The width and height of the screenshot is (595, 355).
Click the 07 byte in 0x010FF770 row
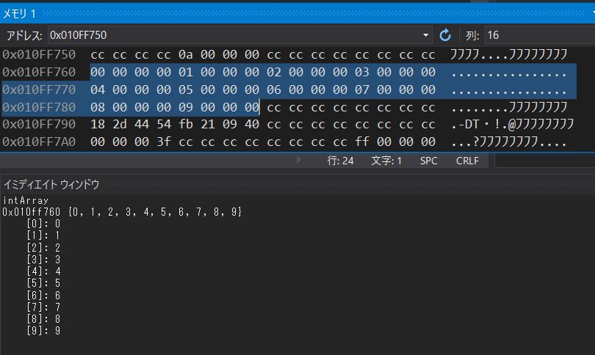pyautogui.click(x=361, y=89)
